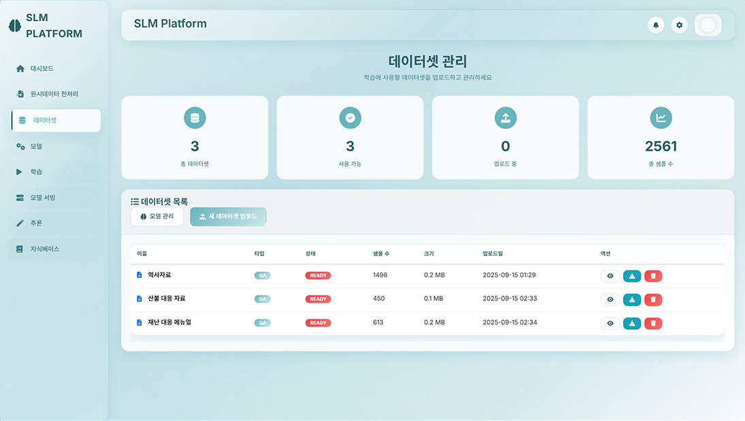This screenshot has width=745, height=421.
Task: Show 재난 대응 메뉴얼 using eye icon
Action: (x=609, y=323)
